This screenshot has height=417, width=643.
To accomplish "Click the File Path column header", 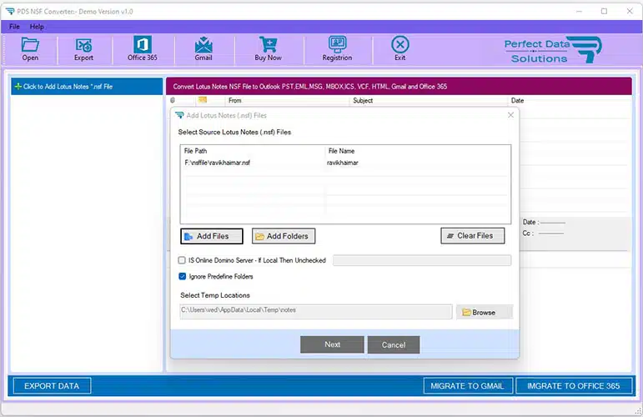I will point(196,151).
